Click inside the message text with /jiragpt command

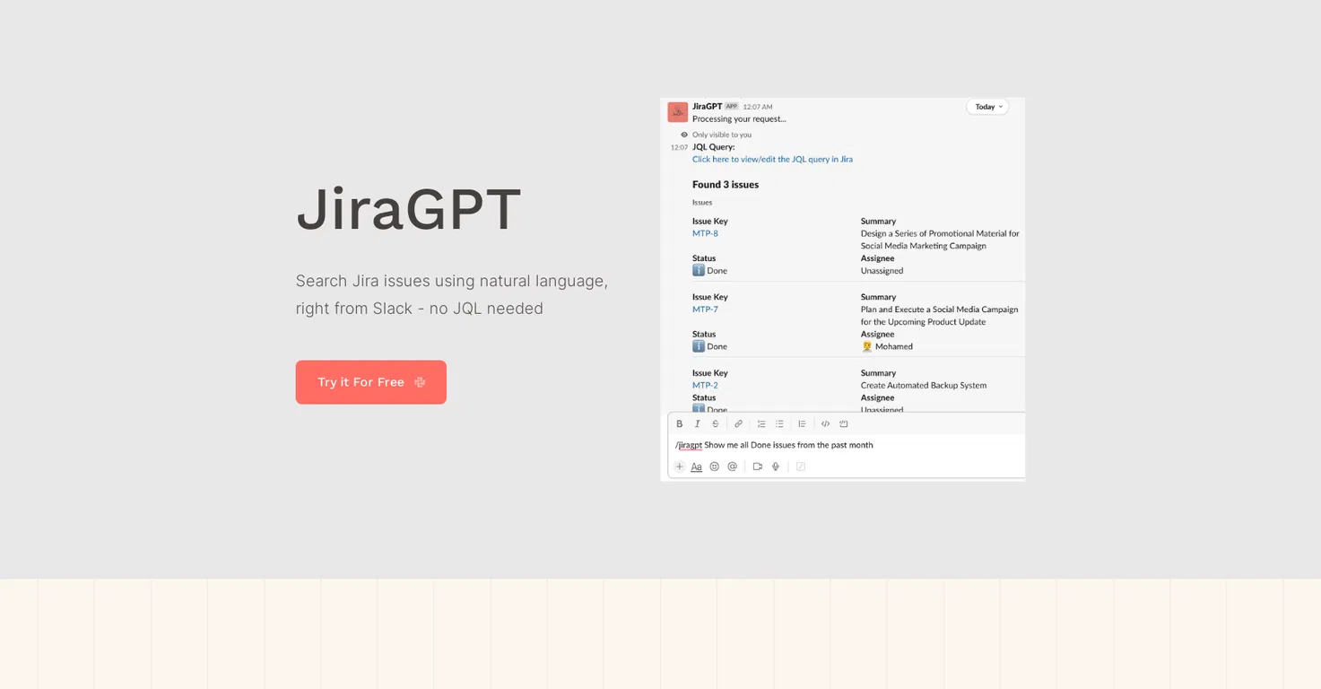pos(774,445)
